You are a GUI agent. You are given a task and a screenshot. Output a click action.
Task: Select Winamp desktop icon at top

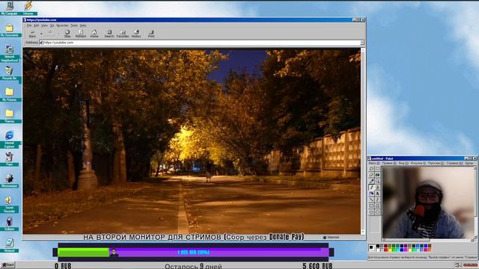(28, 8)
